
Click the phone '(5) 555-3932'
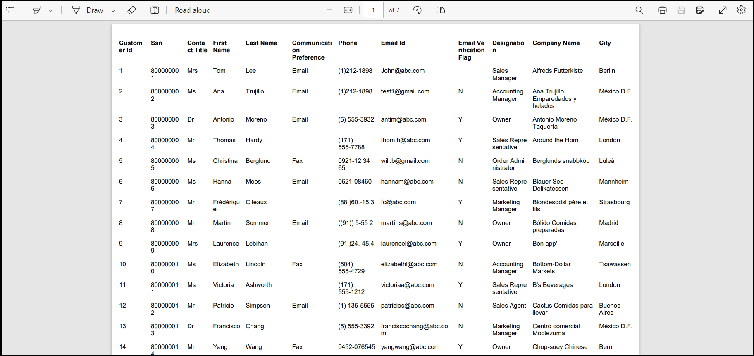tap(356, 119)
